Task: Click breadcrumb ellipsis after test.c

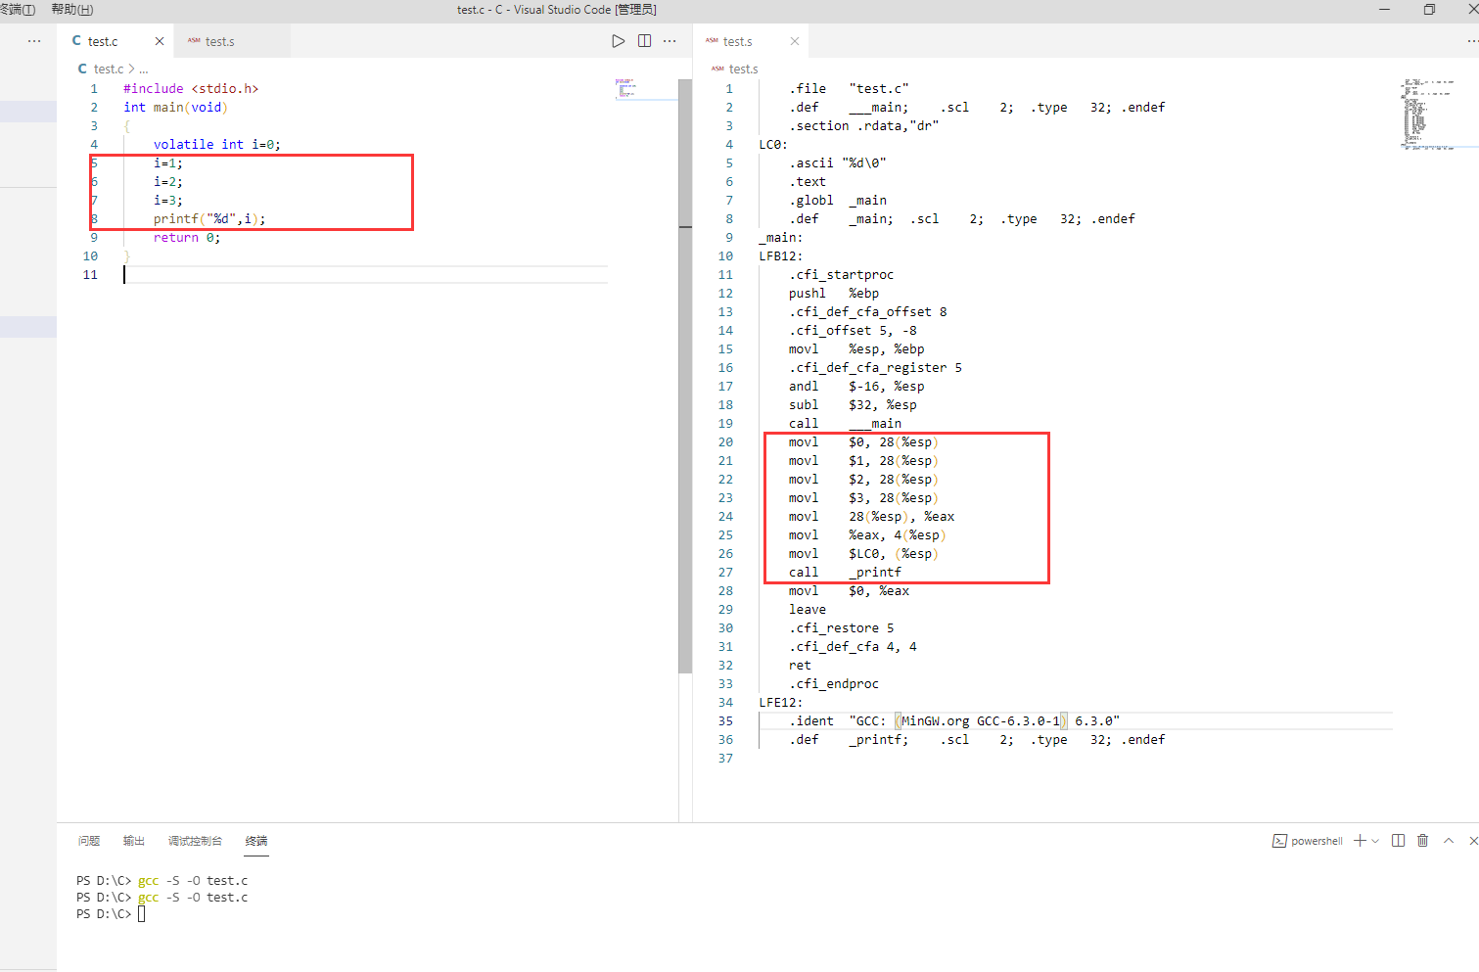Action: [x=144, y=69]
